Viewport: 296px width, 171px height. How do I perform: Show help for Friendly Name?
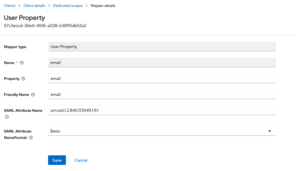click(33, 95)
